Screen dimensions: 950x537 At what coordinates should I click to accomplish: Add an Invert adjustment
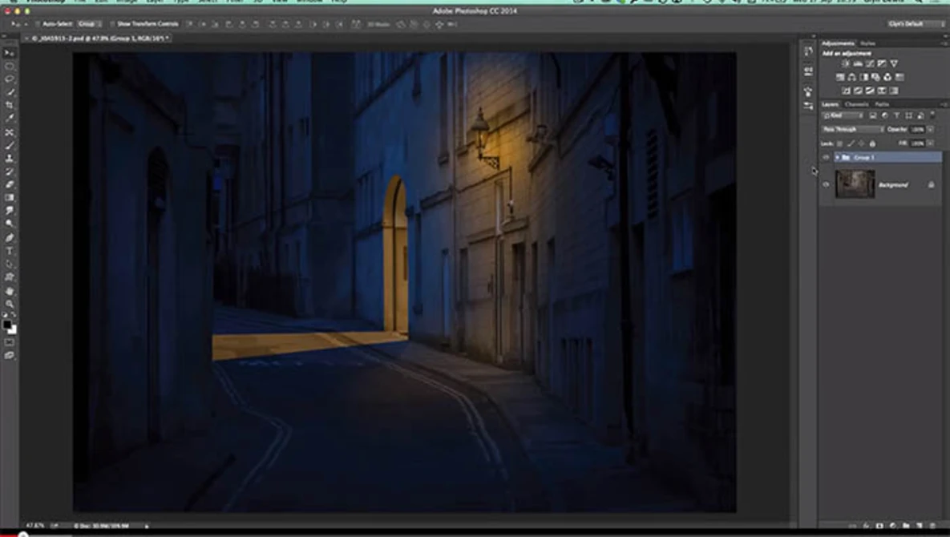tap(847, 91)
